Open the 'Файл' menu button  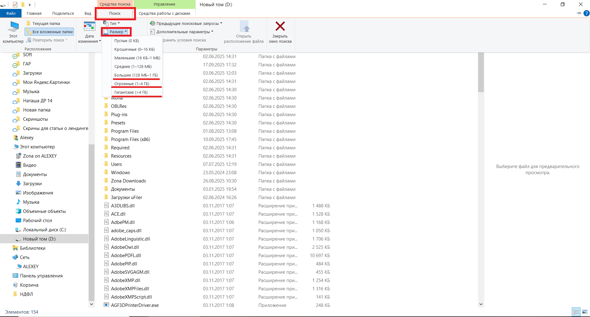click(x=11, y=13)
